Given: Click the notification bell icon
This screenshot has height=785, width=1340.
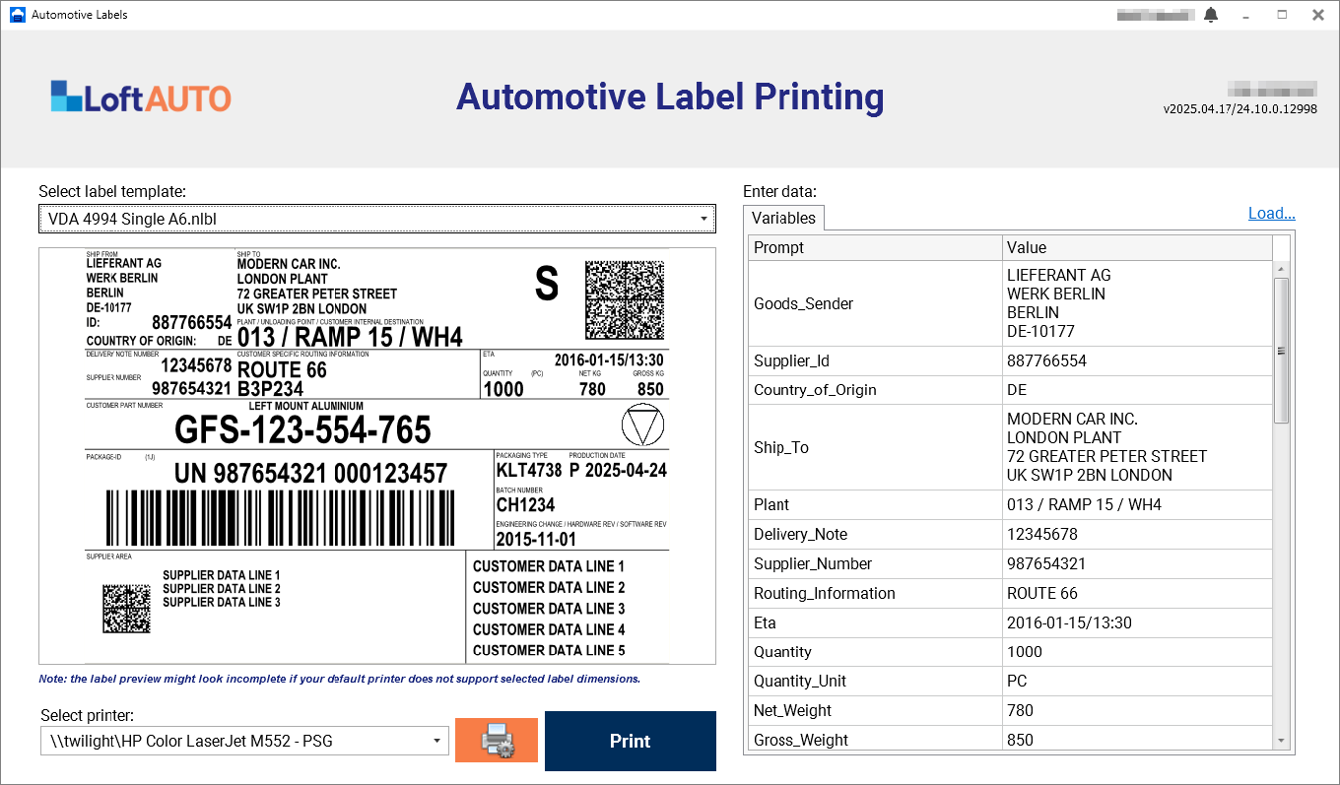Looking at the screenshot, I should click(1211, 15).
